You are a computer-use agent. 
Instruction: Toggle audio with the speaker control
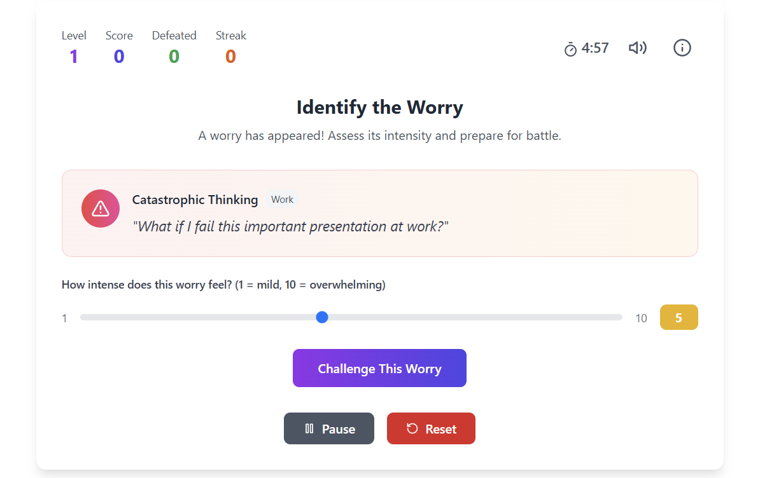pos(638,47)
